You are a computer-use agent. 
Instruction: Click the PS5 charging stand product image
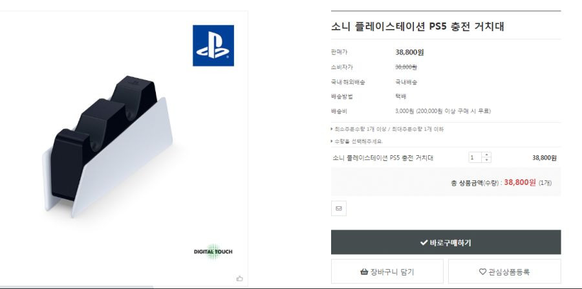(x=107, y=147)
